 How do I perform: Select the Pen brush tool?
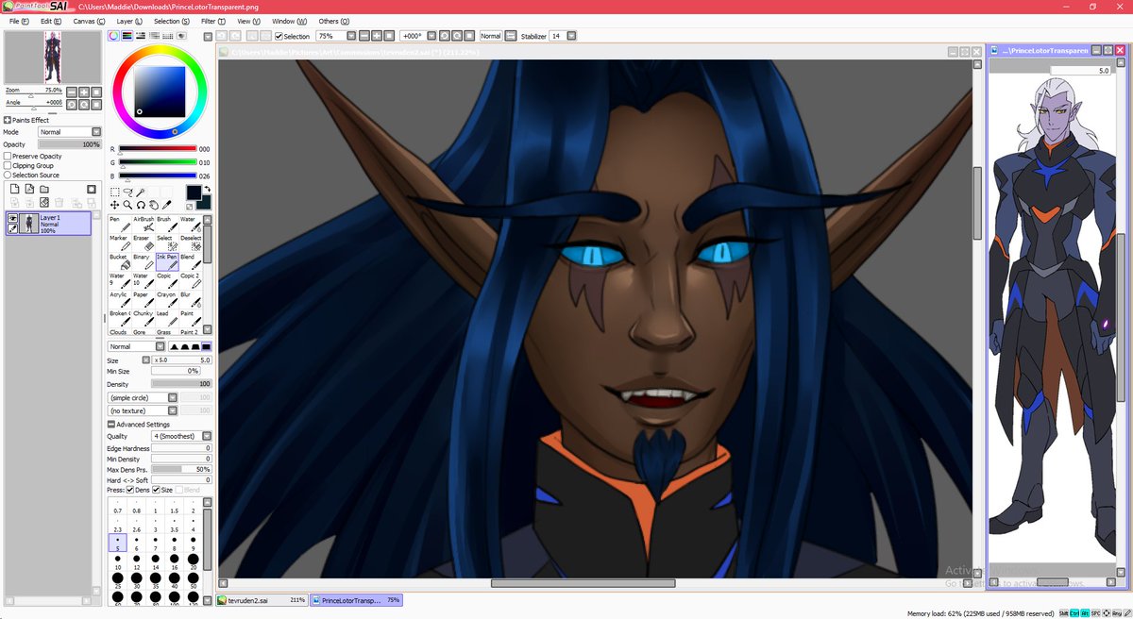click(119, 224)
